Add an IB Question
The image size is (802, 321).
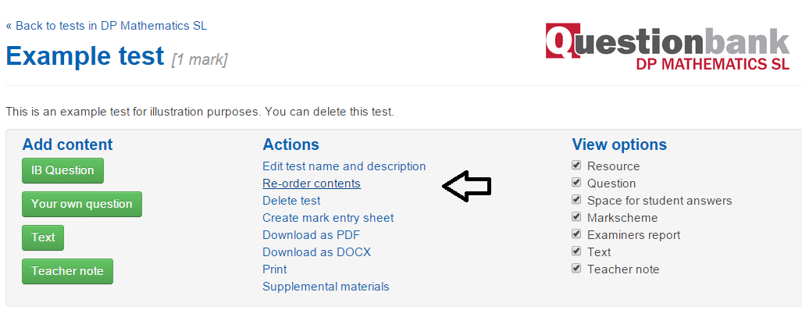click(62, 170)
